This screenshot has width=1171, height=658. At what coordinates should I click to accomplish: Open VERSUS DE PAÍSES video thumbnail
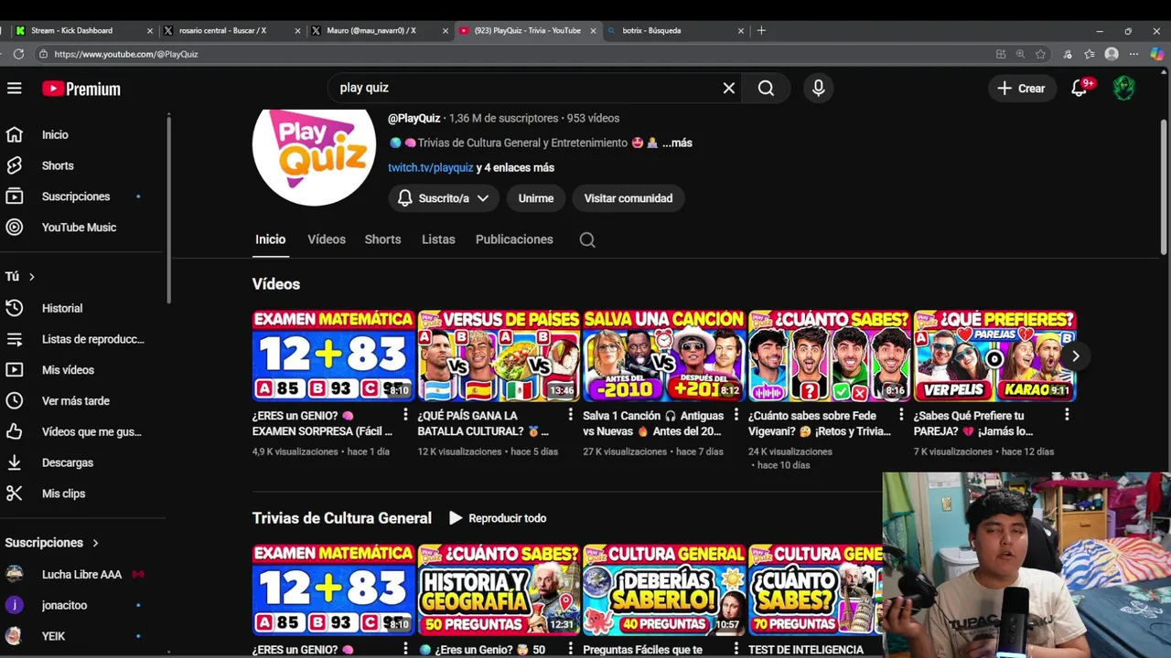click(x=499, y=356)
